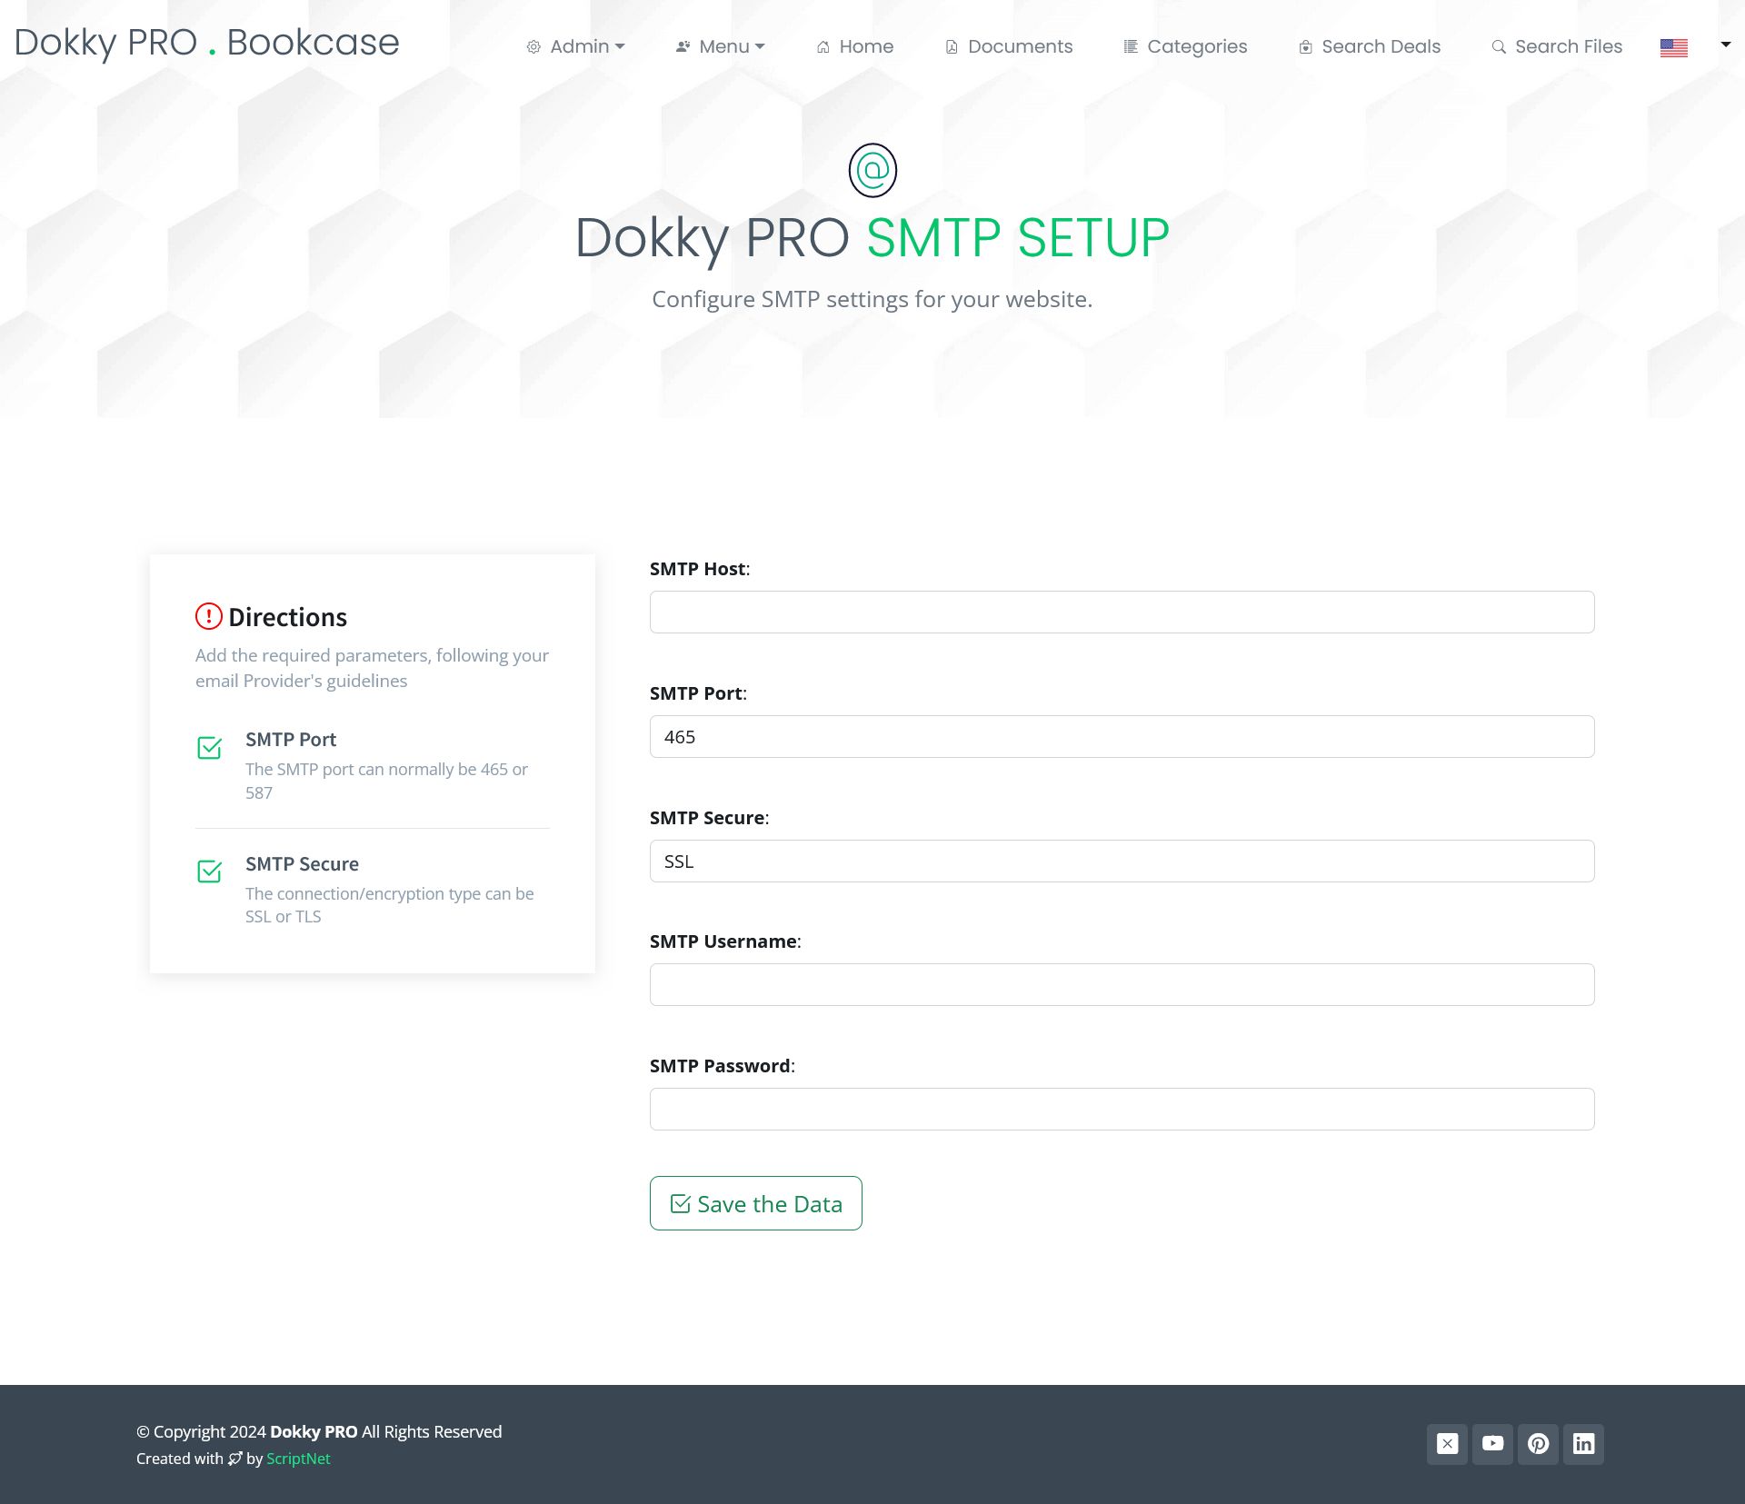Click the 'Directions' heading text
Screen dimensions: 1745x1504
[x=287, y=617]
